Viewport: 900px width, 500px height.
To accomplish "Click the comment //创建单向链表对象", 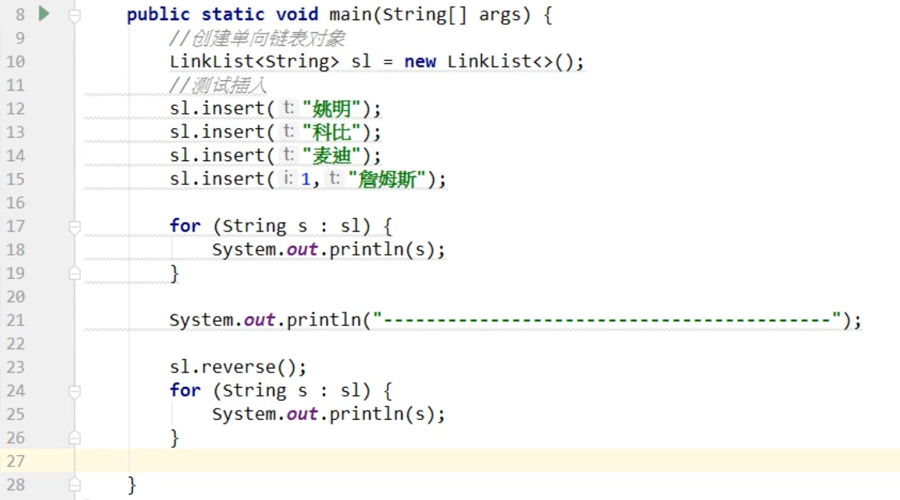I will (x=257, y=38).
